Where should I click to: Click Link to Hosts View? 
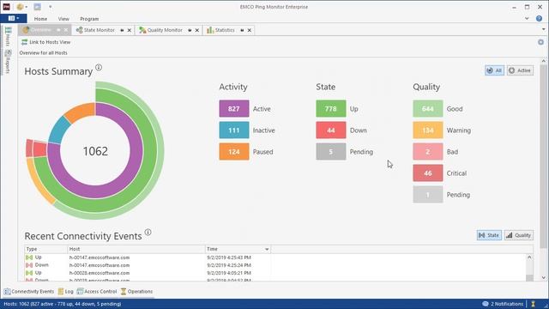tap(45, 42)
